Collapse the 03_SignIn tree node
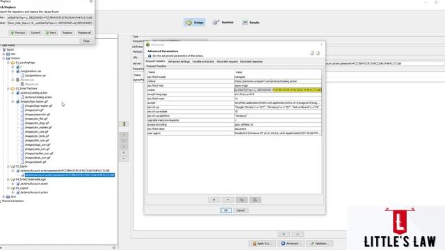This screenshot has height=250, width=445. point(8,167)
